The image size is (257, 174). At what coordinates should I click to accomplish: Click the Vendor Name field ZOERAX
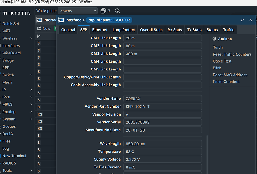[162, 99]
